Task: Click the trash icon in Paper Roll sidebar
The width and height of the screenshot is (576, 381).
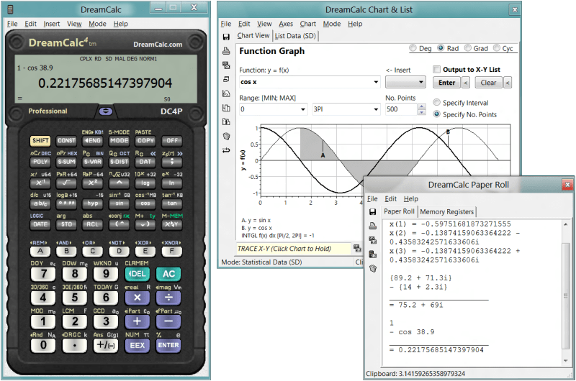Action: [373, 268]
